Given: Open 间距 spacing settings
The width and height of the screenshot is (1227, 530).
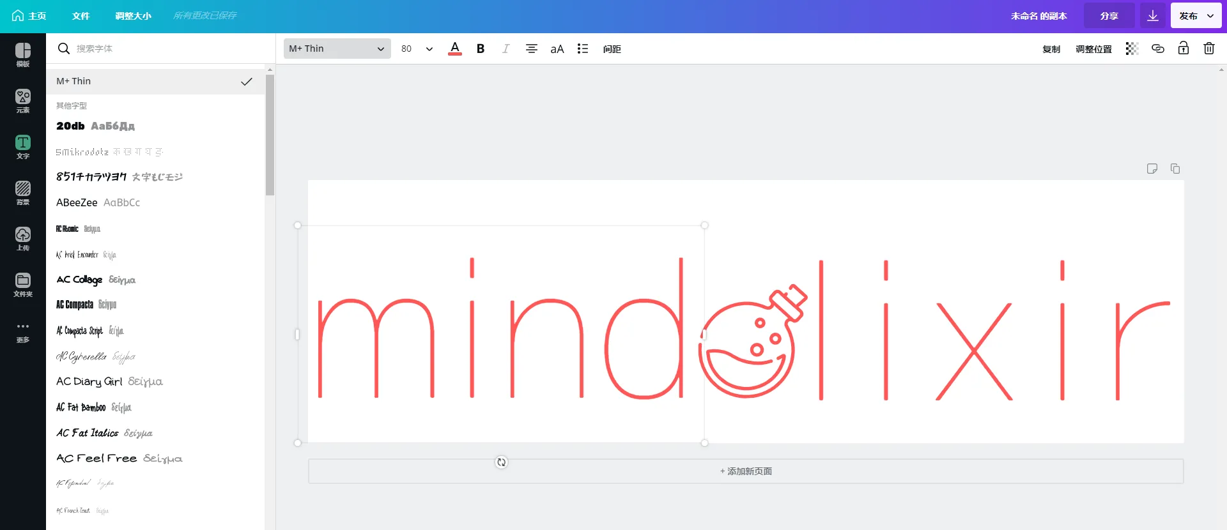Looking at the screenshot, I should click(x=612, y=49).
